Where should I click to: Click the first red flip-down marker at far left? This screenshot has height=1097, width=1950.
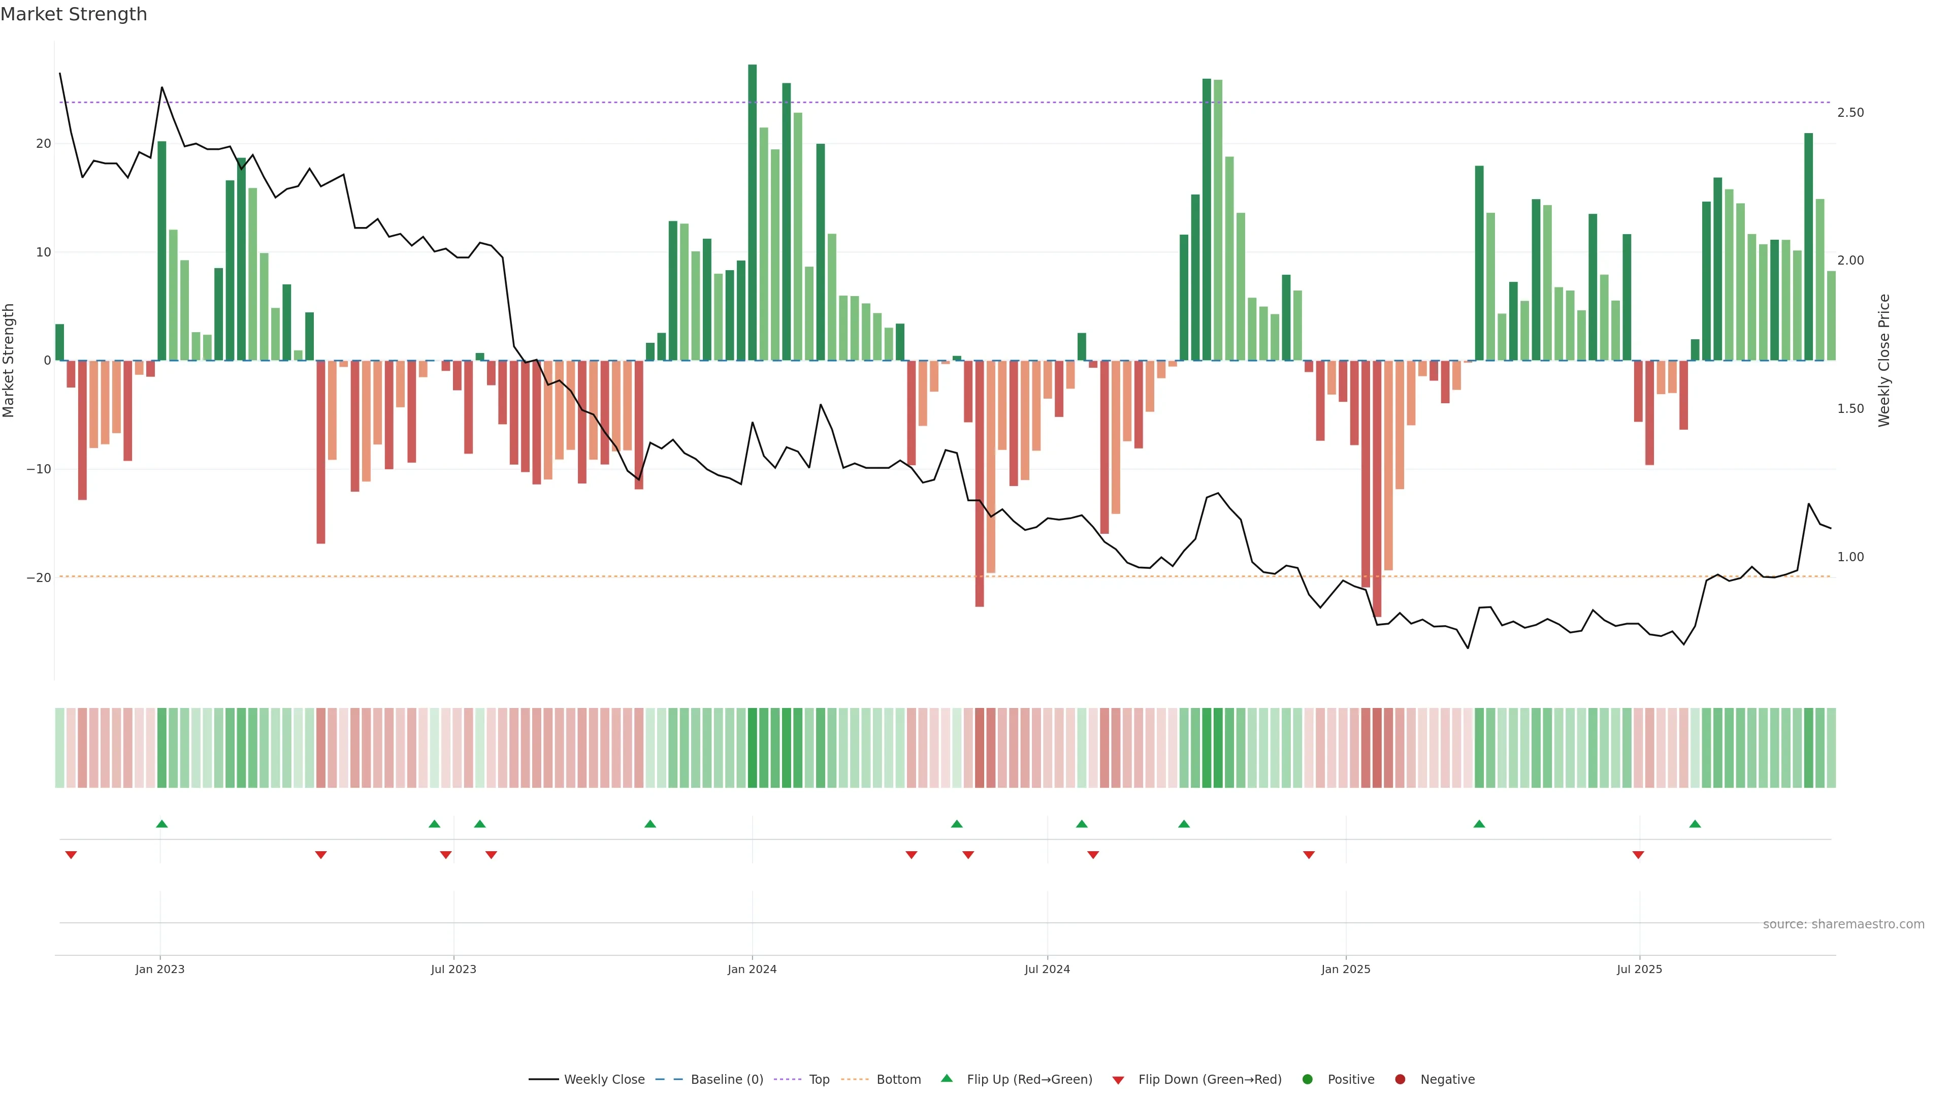coord(71,855)
